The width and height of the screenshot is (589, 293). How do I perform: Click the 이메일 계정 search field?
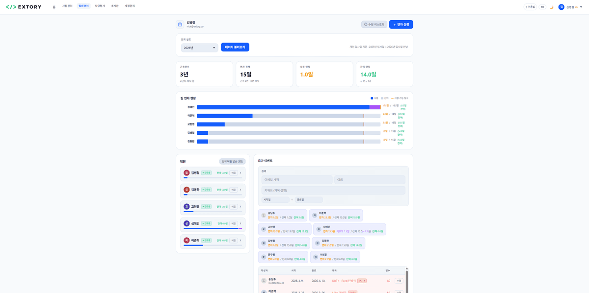click(x=296, y=180)
